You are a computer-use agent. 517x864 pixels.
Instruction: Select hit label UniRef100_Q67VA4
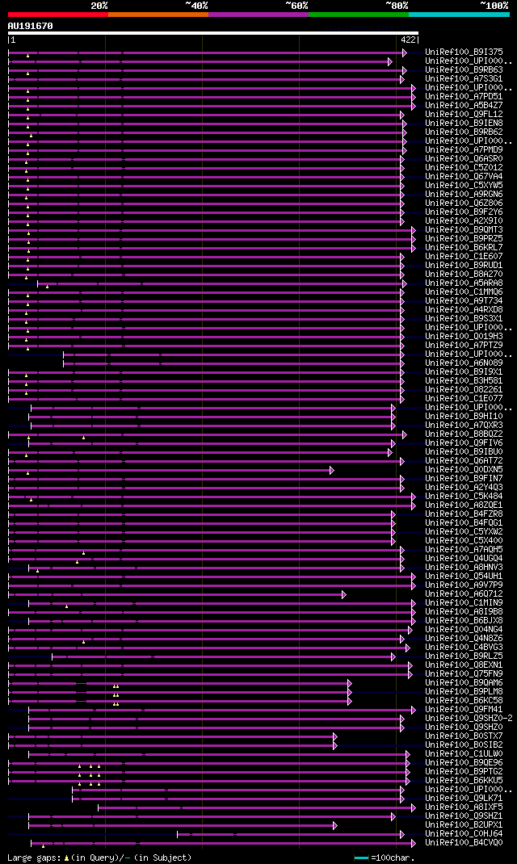point(464,176)
